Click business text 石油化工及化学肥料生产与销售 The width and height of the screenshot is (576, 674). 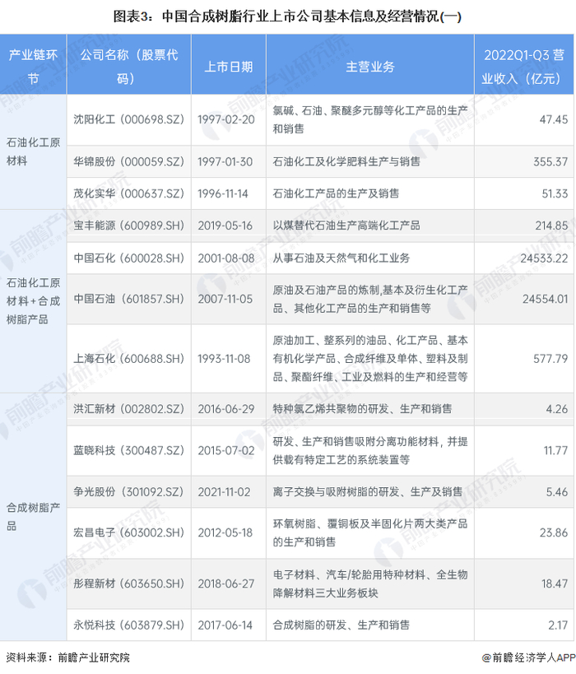[346, 161]
